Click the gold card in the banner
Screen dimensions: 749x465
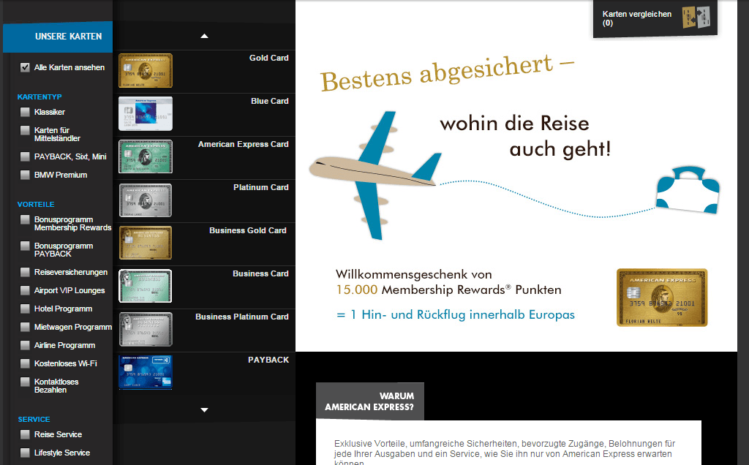click(662, 298)
